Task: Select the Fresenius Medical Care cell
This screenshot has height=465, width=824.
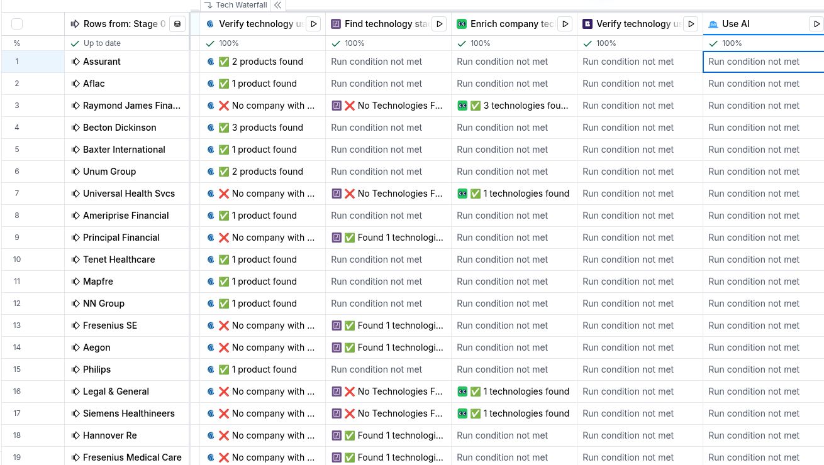Action: (127, 457)
